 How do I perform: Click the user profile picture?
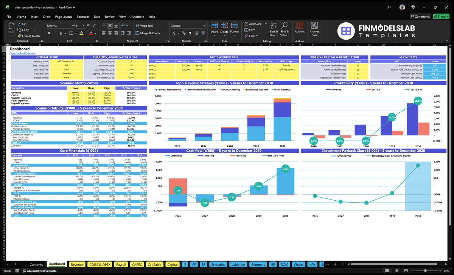(x=402, y=7)
